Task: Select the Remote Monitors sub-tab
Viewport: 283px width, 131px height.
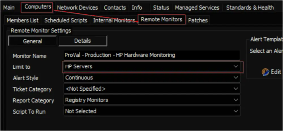Action: [x=162, y=20]
